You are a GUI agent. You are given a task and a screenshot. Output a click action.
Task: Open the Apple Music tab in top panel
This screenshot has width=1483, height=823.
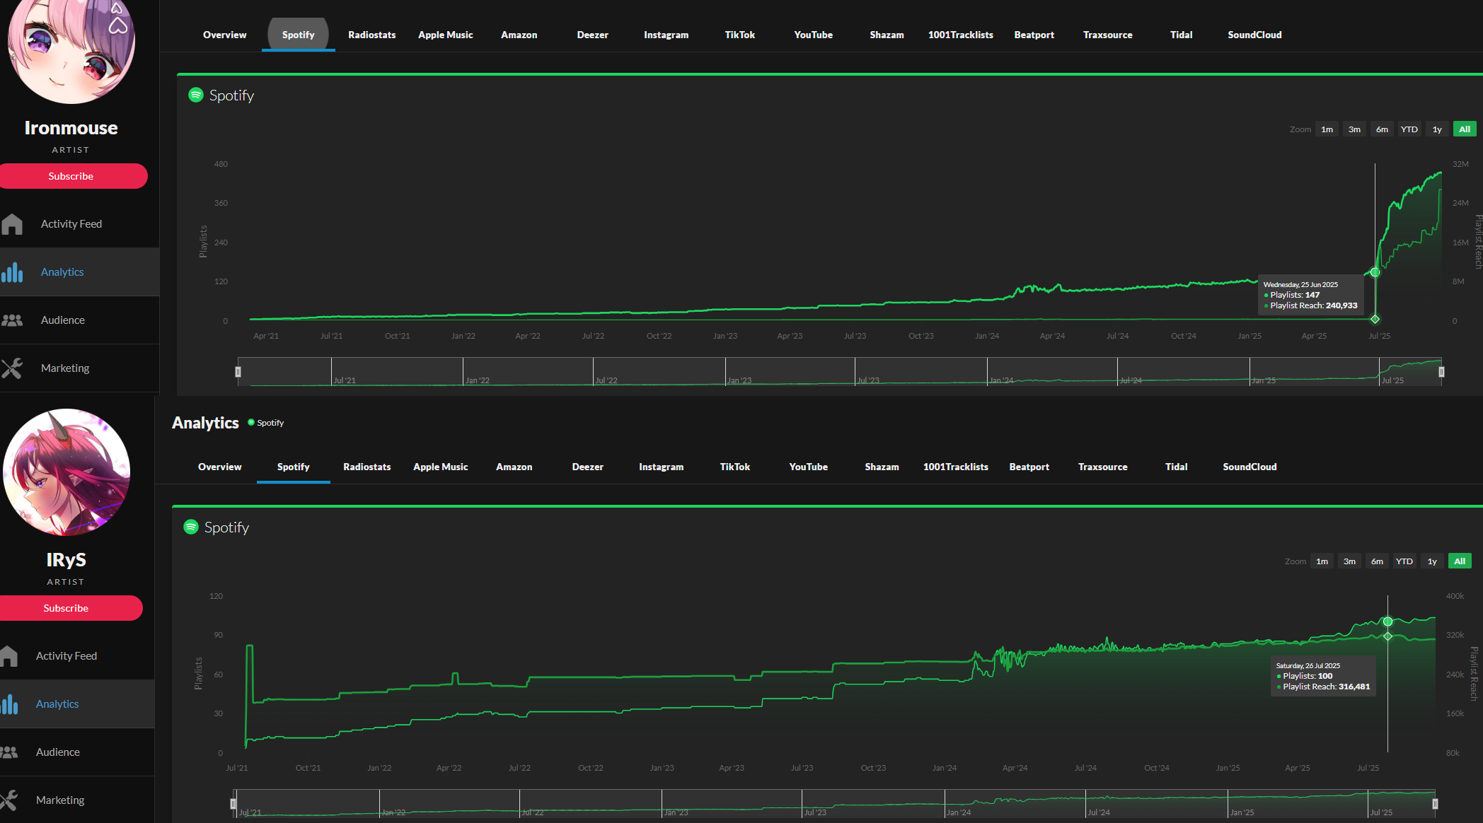(445, 35)
